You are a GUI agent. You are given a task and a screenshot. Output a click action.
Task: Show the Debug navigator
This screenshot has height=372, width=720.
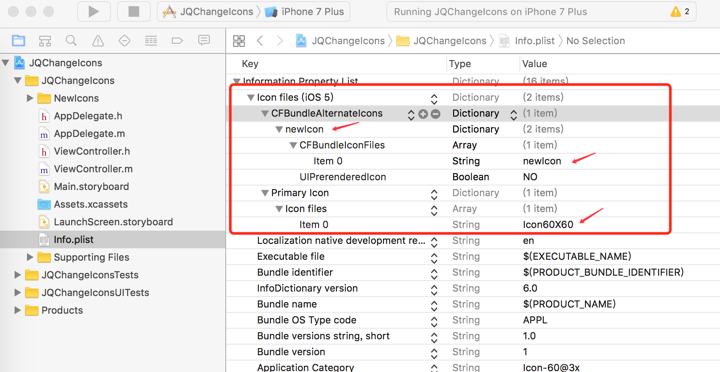(151, 41)
